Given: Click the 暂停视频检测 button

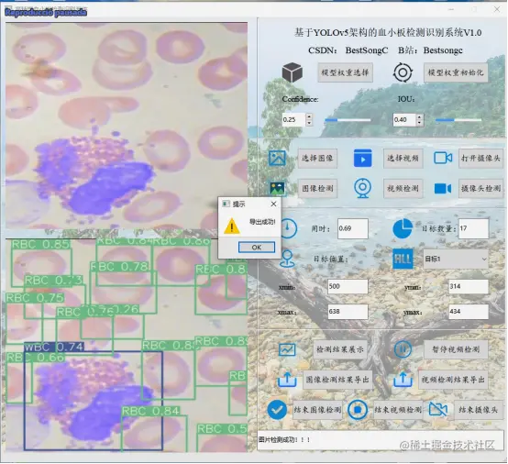Looking at the screenshot, I should click(456, 349).
